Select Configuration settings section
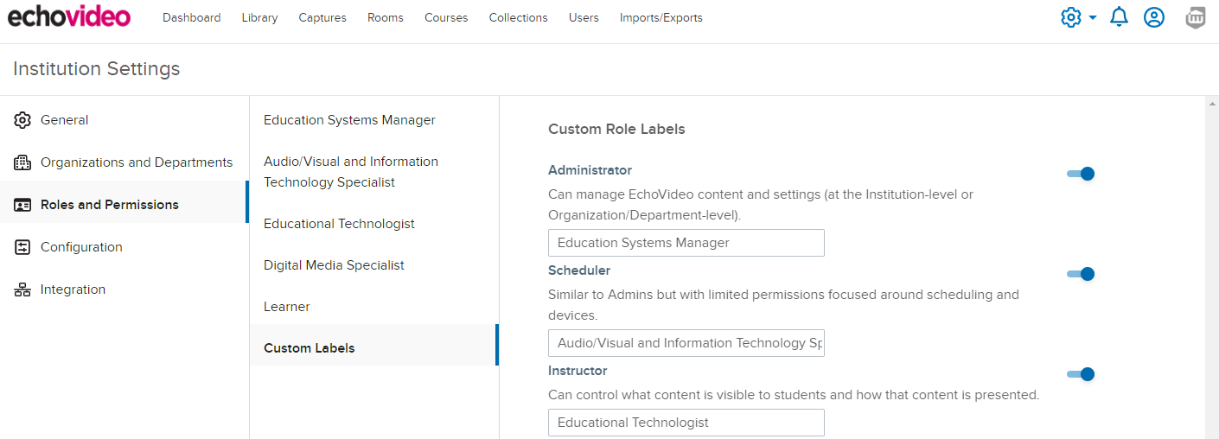This screenshot has width=1219, height=439. pyautogui.click(x=124, y=247)
